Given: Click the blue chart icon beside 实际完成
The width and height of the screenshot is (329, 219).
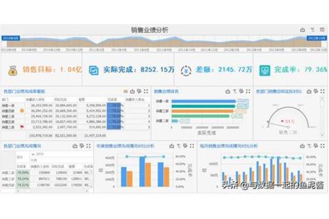Looking at the screenshot, I should pos(94,71).
